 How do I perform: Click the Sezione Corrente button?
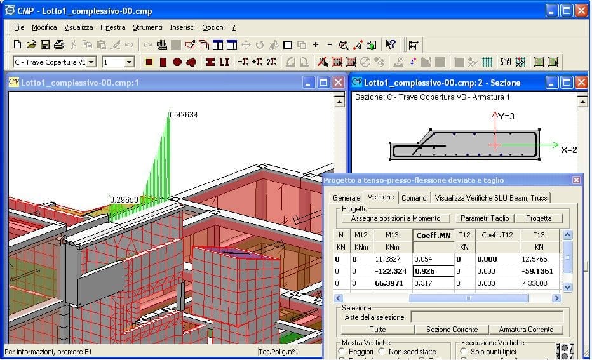[x=452, y=330]
